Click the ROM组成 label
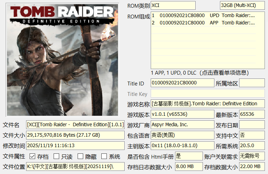The width and height of the screenshot is (268, 174). coord(139,17)
